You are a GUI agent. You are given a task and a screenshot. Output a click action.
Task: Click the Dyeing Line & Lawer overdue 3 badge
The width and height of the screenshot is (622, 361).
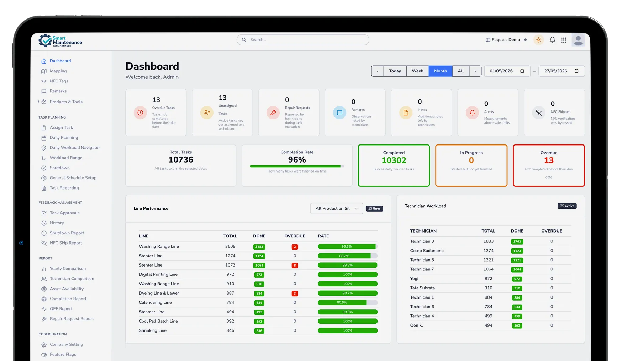coord(295,294)
